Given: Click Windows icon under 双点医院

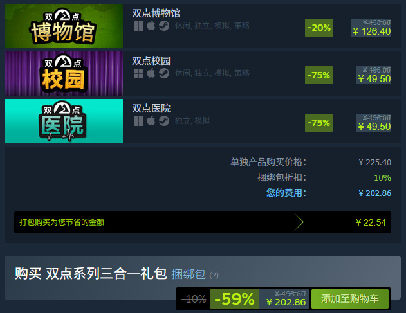Looking at the screenshot, I should (138, 121).
